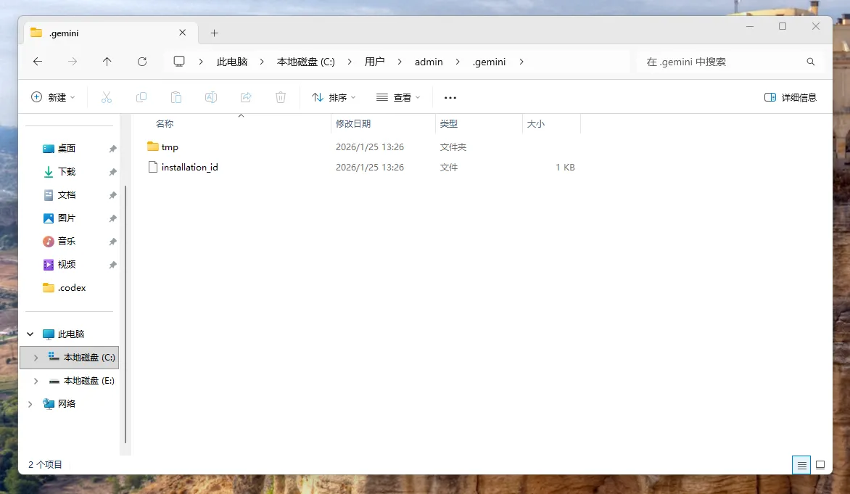This screenshot has height=494, width=850.
Task: Click the Cut scissors icon in toolbar
Action: (x=107, y=97)
